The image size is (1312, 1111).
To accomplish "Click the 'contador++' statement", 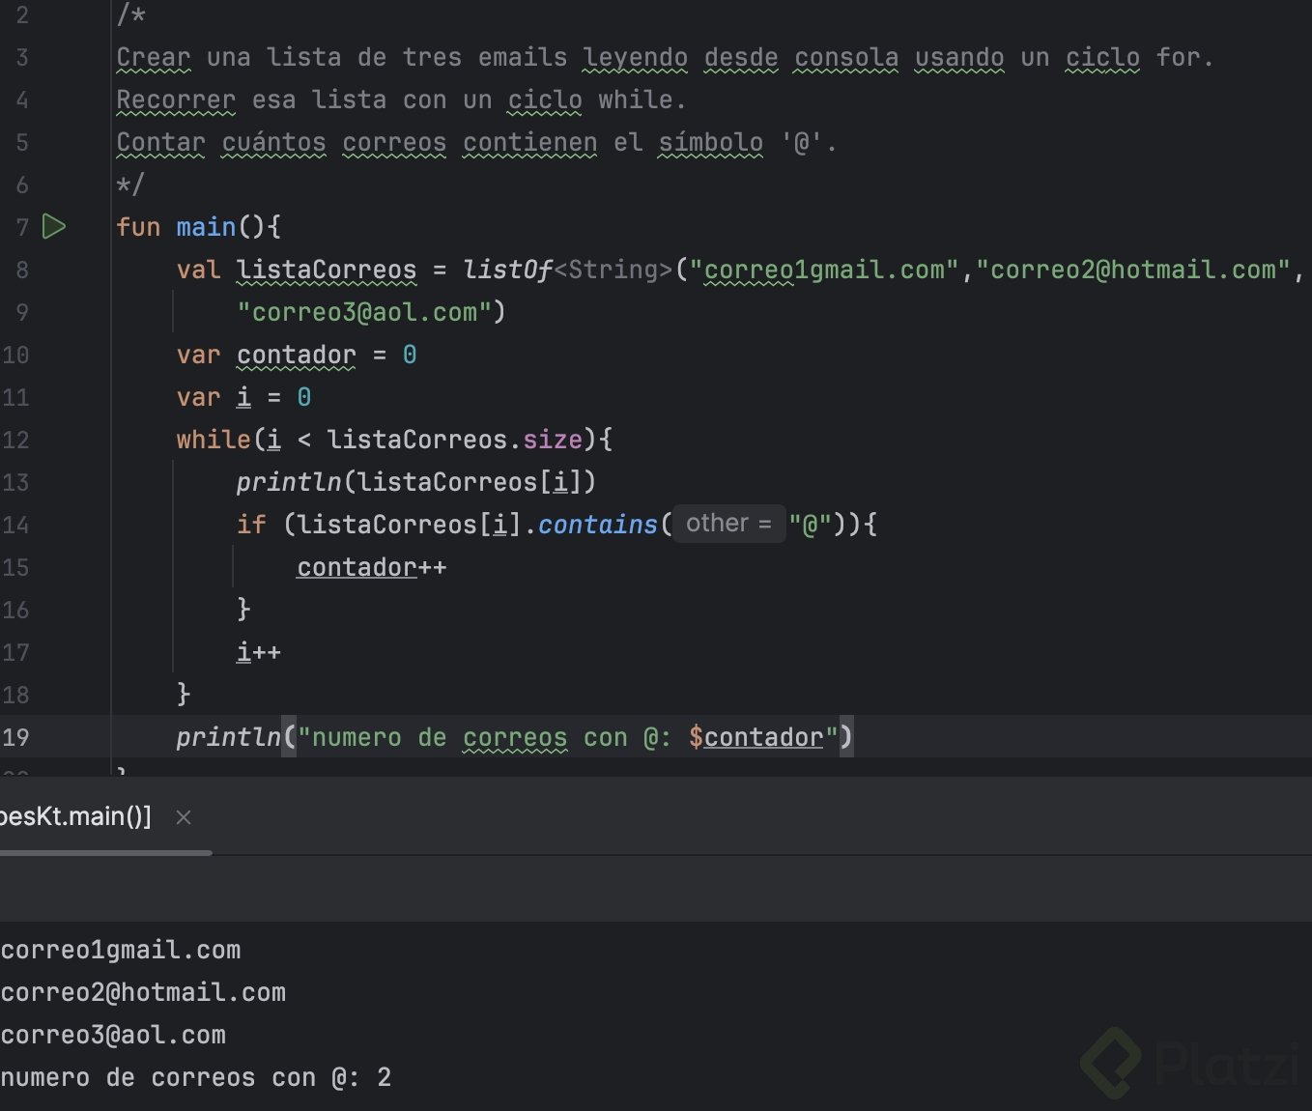I will pos(372,567).
